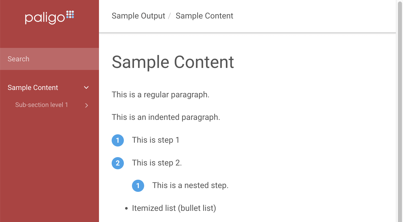Image resolution: width=403 pixels, height=222 pixels.
Task: Expand Sub-section level 1 using its arrow
Action: (x=86, y=105)
